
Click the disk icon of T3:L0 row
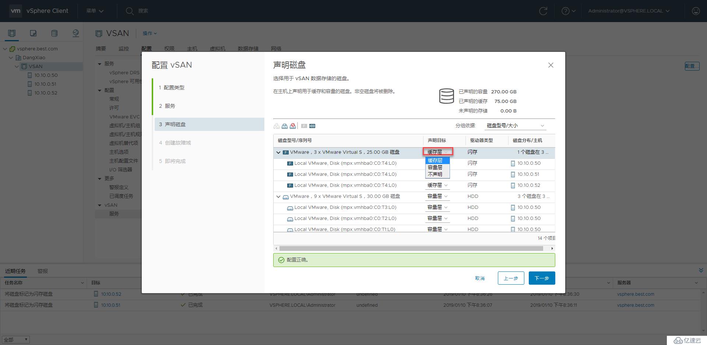coord(290,208)
